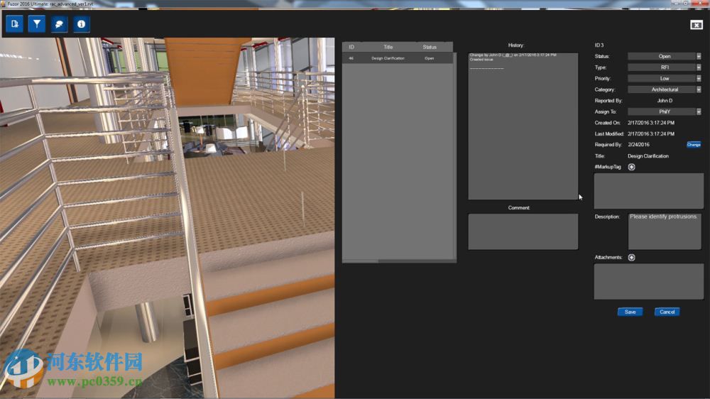Click the Design Clarification title value
Screen dimensions: 710x399
click(648, 156)
